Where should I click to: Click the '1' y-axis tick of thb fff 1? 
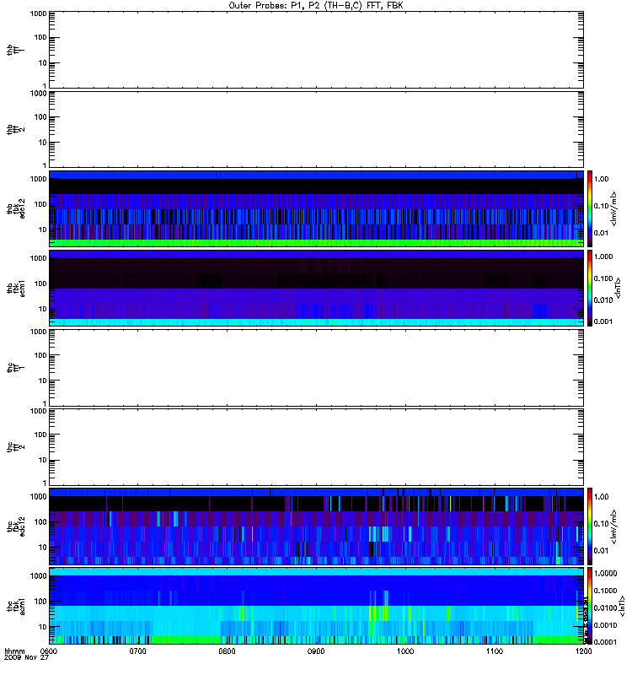(45, 85)
